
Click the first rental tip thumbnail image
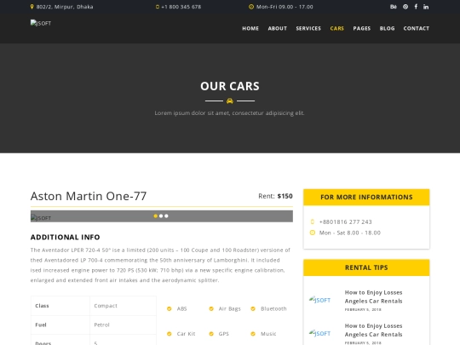click(319, 300)
